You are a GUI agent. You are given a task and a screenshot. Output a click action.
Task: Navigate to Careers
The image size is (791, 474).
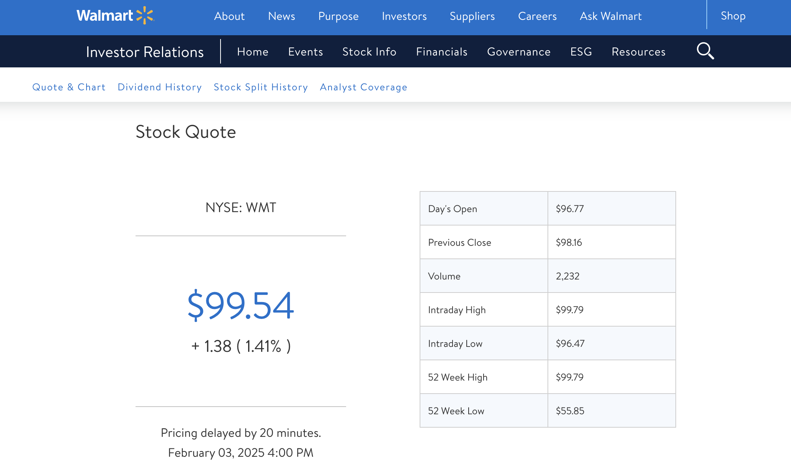click(537, 16)
